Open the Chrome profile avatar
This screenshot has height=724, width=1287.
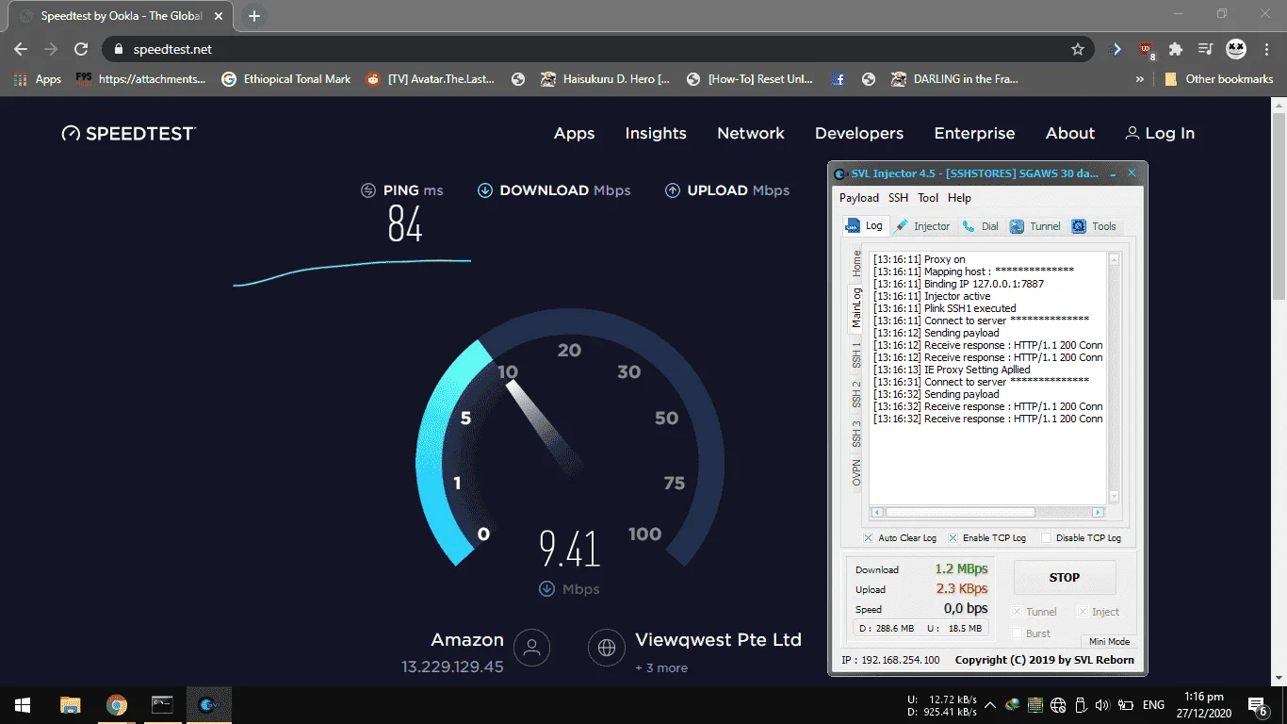point(1236,49)
